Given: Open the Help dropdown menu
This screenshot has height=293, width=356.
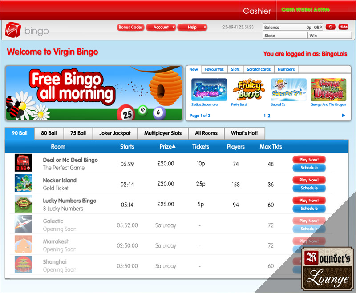Looking at the screenshot, I should coord(192,27).
